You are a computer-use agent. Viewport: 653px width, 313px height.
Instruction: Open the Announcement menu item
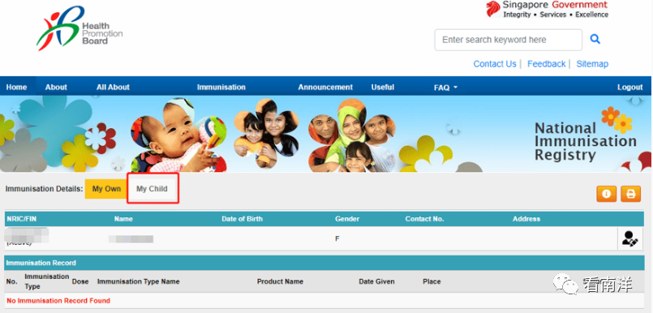[325, 87]
